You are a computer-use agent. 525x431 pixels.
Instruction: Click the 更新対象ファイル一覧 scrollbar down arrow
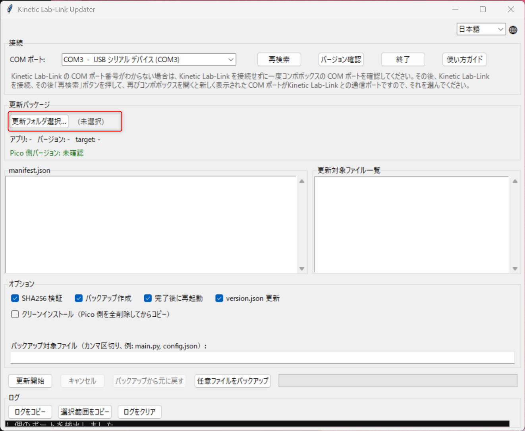pyautogui.click(x=515, y=269)
